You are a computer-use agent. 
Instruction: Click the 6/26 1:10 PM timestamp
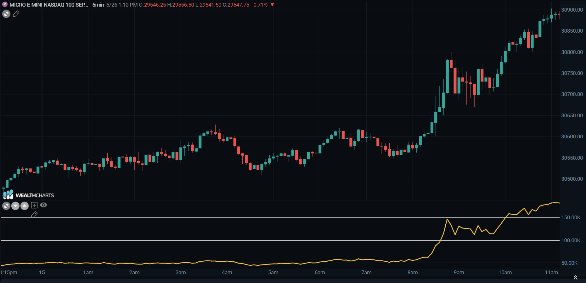(122, 5)
